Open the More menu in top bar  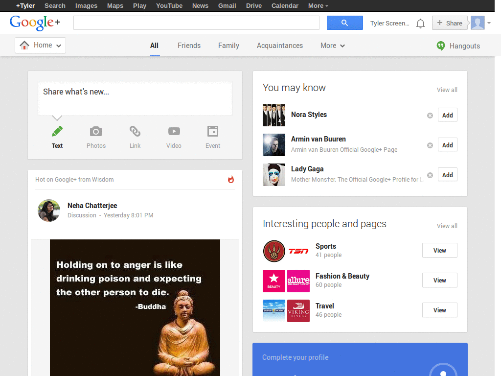(318, 6)
